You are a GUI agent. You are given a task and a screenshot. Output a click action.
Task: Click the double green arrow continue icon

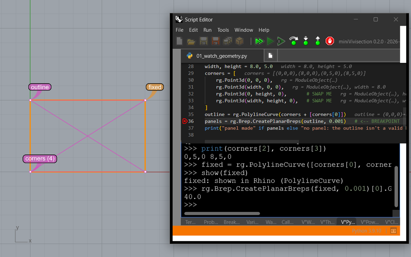(x=259, y=42)
